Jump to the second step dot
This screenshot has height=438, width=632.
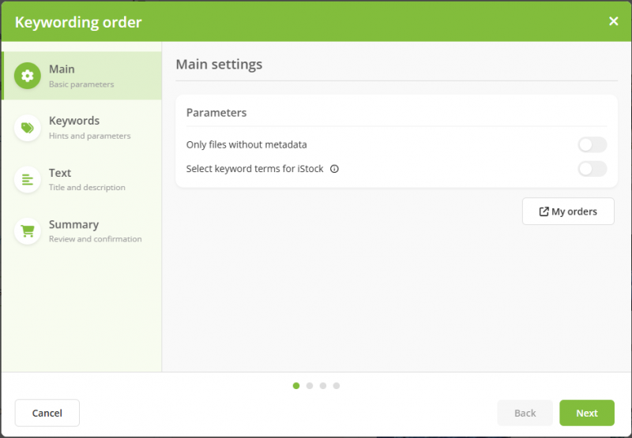(x=310, y=386)
